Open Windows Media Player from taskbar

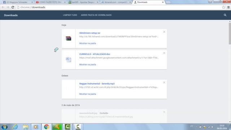[36, 127]
